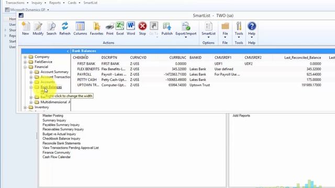
Task: Open the Transactions menu
Action: pos(15,3)
